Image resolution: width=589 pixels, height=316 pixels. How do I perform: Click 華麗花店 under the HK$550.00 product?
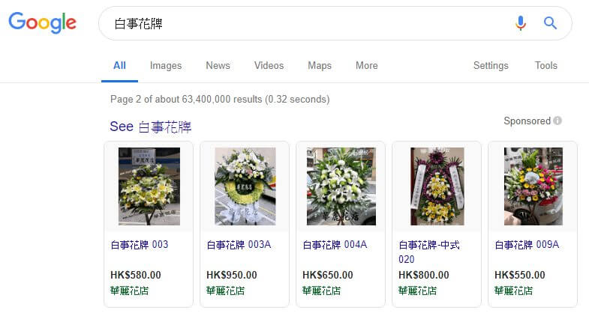(x=514, y=291)
